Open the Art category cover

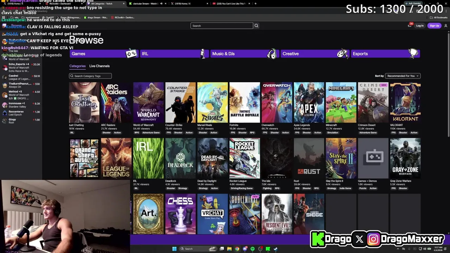(x=148, y=214)
